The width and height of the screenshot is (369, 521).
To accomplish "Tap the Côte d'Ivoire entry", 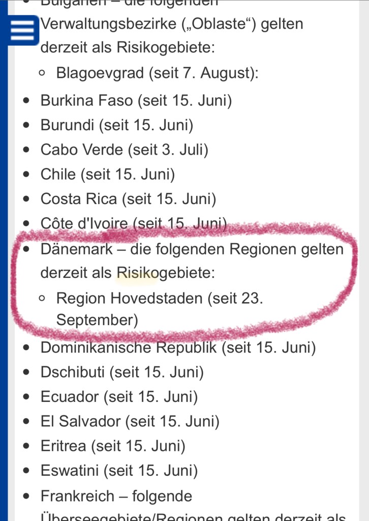I will click(x=133, y=224).
